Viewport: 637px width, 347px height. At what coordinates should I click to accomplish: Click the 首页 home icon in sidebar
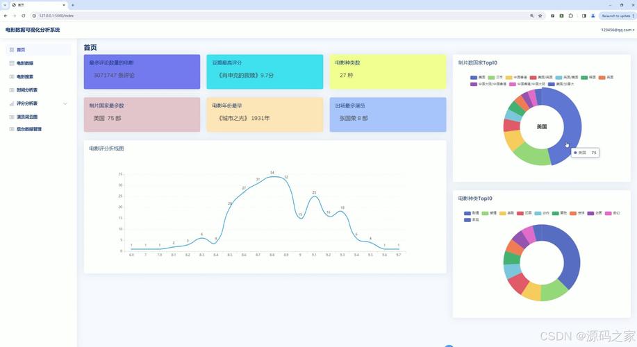coord(11,50)
